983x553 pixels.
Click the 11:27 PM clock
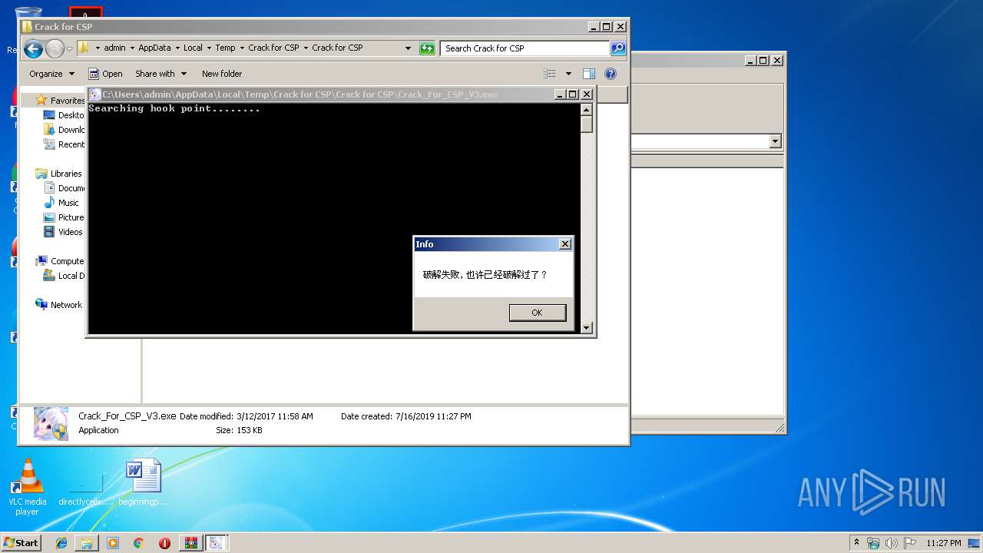(x=944, y=543)
